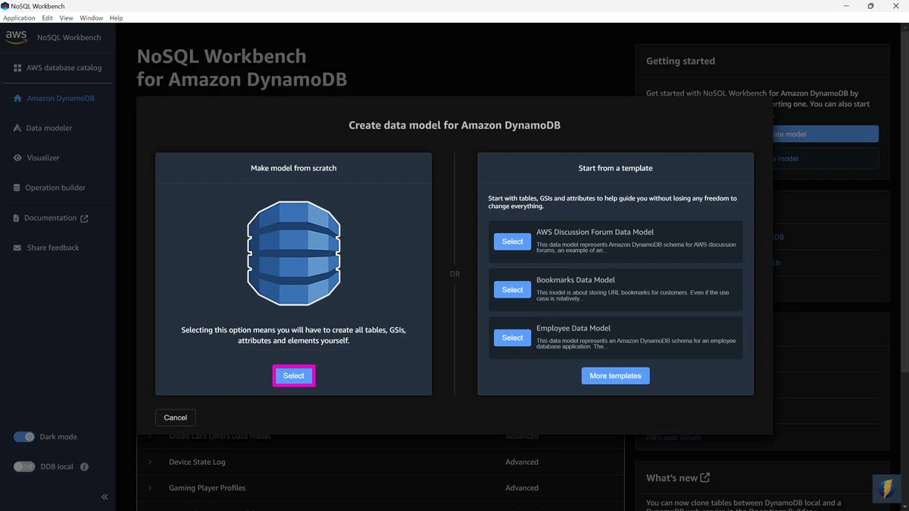Screen dimensions: 909x511
Task: Click the DDB local info icon
Action: pos(84,467)
